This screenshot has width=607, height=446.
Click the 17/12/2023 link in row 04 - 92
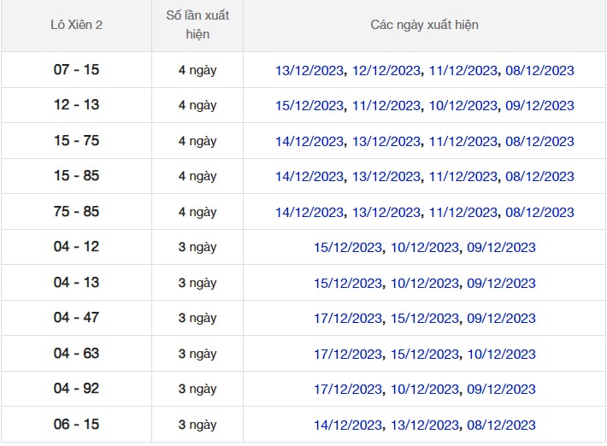tap(348, 390)
